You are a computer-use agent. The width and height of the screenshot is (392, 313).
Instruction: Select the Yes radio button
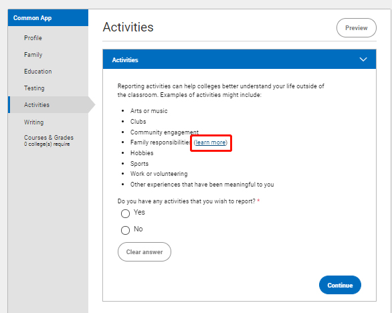(125, 213)
